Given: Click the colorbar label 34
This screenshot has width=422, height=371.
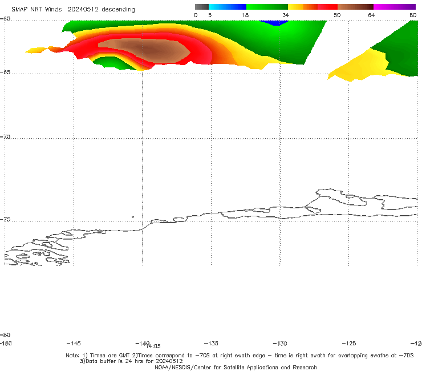Looking at the screenshot, I should point(286,15).
